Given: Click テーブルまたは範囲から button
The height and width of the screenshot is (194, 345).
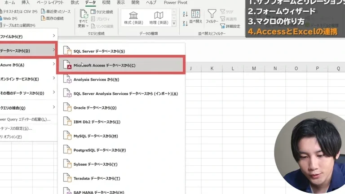Looking at the screenshot, I should [x=18, y=25].
